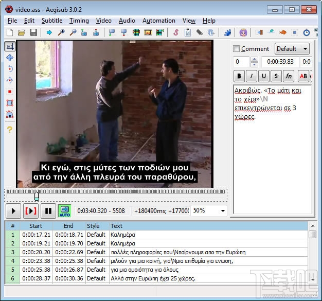This screenshot has width=322, height=301.
Task: Click the video seek slider handle
Action: tap(37, 196)
